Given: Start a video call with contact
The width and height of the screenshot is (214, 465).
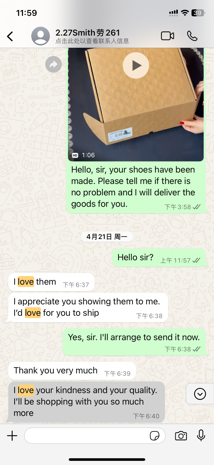Looking at the screenshot, I should (167, 36).
